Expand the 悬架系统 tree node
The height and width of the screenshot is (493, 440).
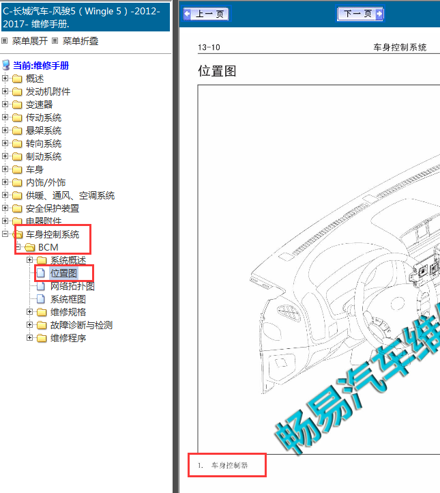5,130
